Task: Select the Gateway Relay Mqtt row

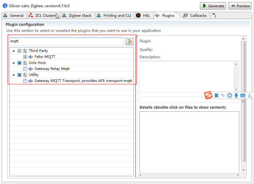Action: coord(72,69)
